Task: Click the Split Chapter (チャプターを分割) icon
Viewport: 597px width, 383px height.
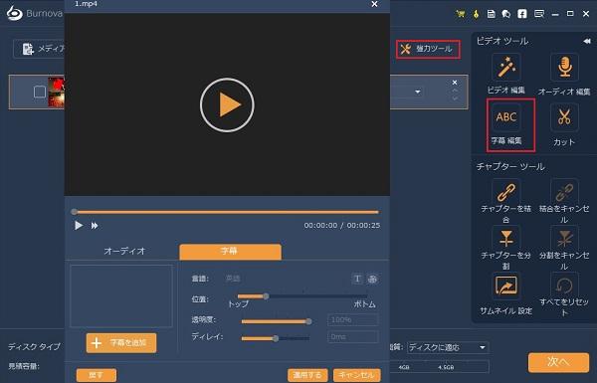Action: click(x=506, y=239)
